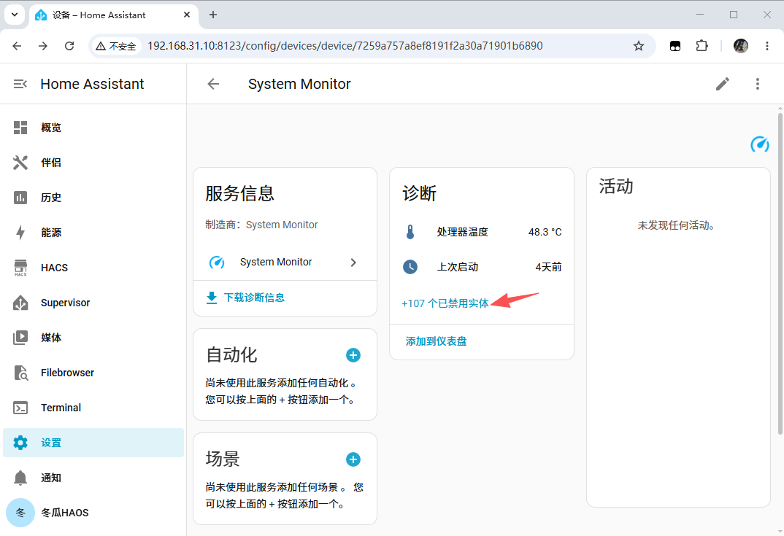This screenshot has width=784, height=536.
Task: Open a new browser tab
Action: click(x=213, y=15)
